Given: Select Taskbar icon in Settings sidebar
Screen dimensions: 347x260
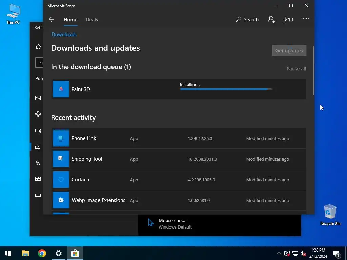Looking at the screenshot, I should point(38,195).
